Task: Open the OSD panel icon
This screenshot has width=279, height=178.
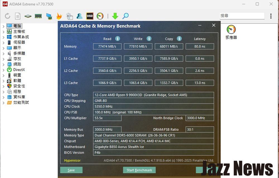Action: tap(90, 16)
